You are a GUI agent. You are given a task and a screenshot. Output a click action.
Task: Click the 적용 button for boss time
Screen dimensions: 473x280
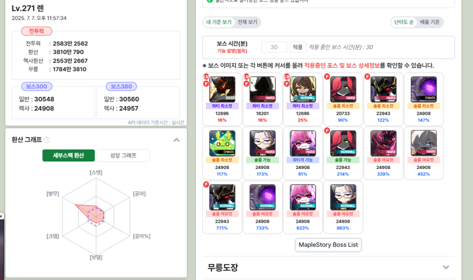click(x=298, y=47)
